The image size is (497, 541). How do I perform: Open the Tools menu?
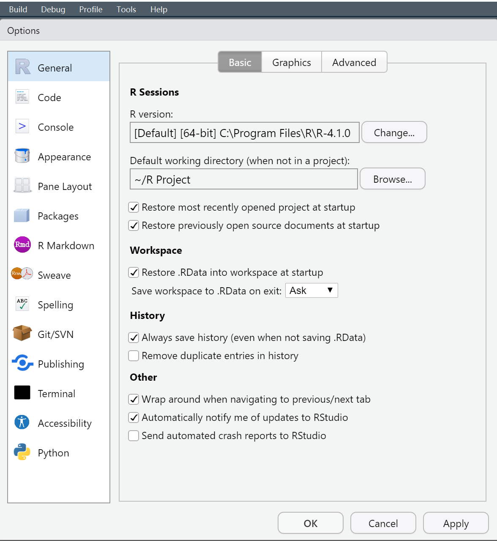pyautogui.click(x=126, y=9)
